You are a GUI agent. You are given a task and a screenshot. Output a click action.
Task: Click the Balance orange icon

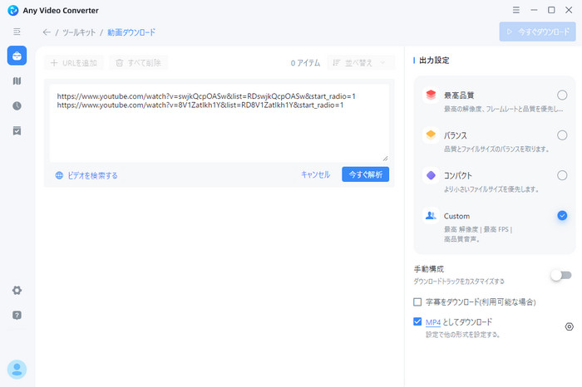pyautogui.click(x=431, y=135)
